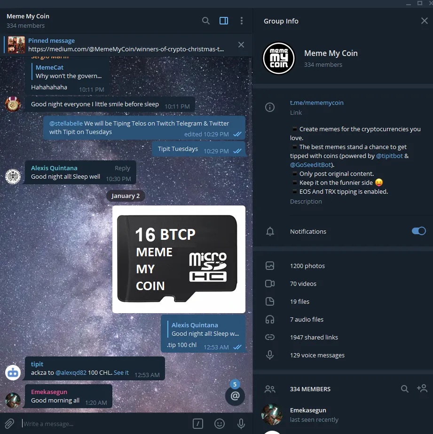Focus the Write a message field
The image size is (433, 434).
click(105, 424)
